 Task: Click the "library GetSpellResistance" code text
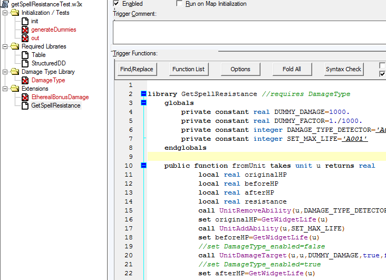pos(202,94)
